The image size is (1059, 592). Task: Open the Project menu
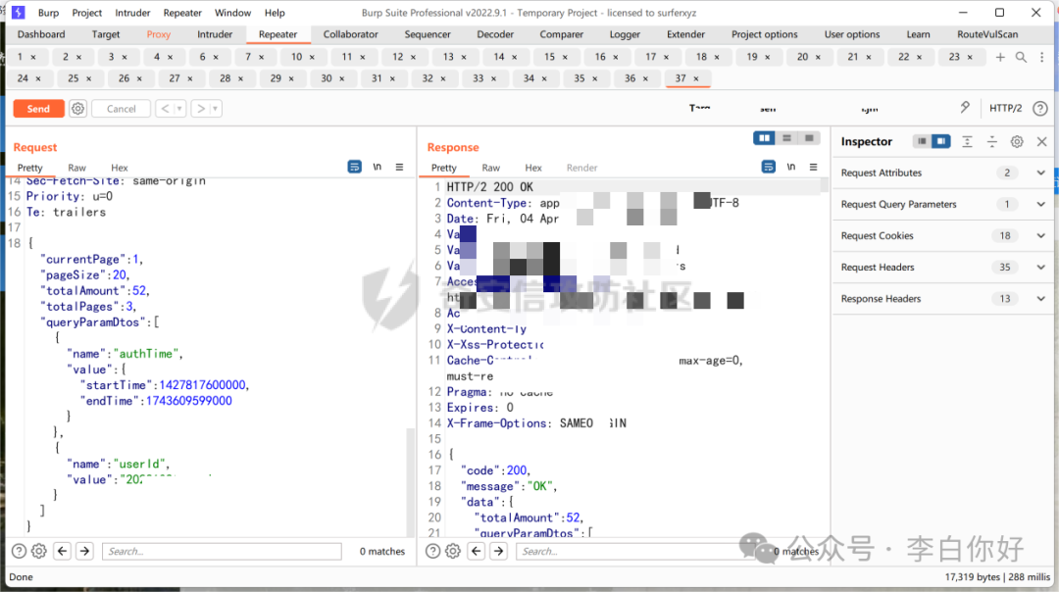point(87,13)
